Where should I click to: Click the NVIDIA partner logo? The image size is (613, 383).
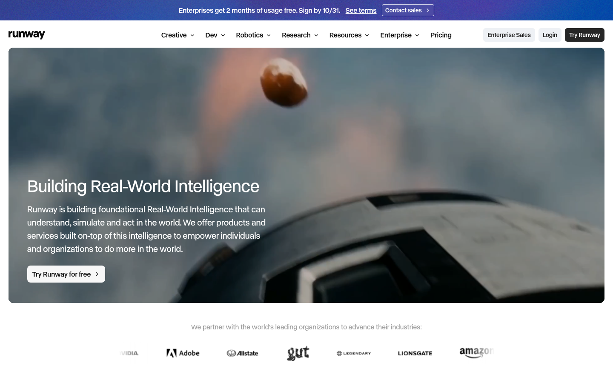pos(129,353)
